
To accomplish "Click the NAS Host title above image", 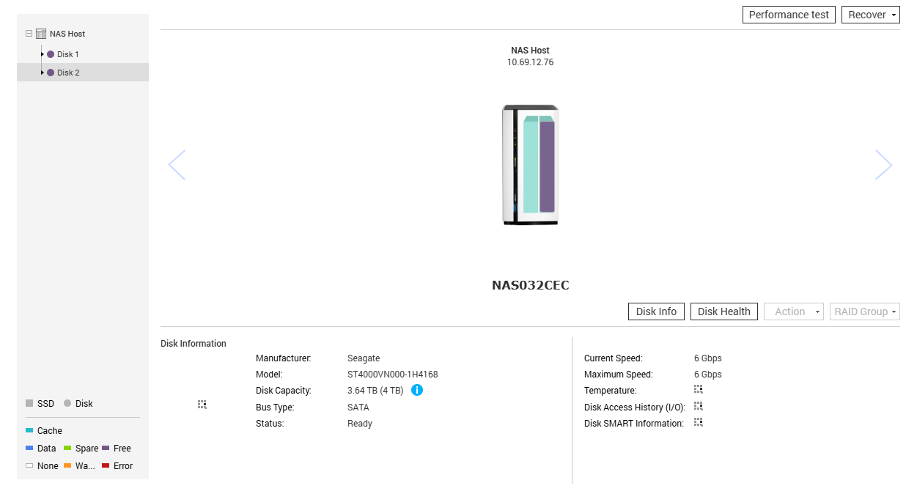I will click(530, 51).
